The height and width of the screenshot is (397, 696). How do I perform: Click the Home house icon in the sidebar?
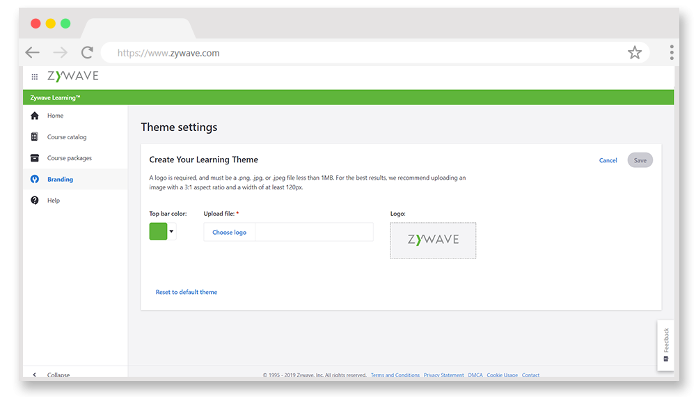35,116
